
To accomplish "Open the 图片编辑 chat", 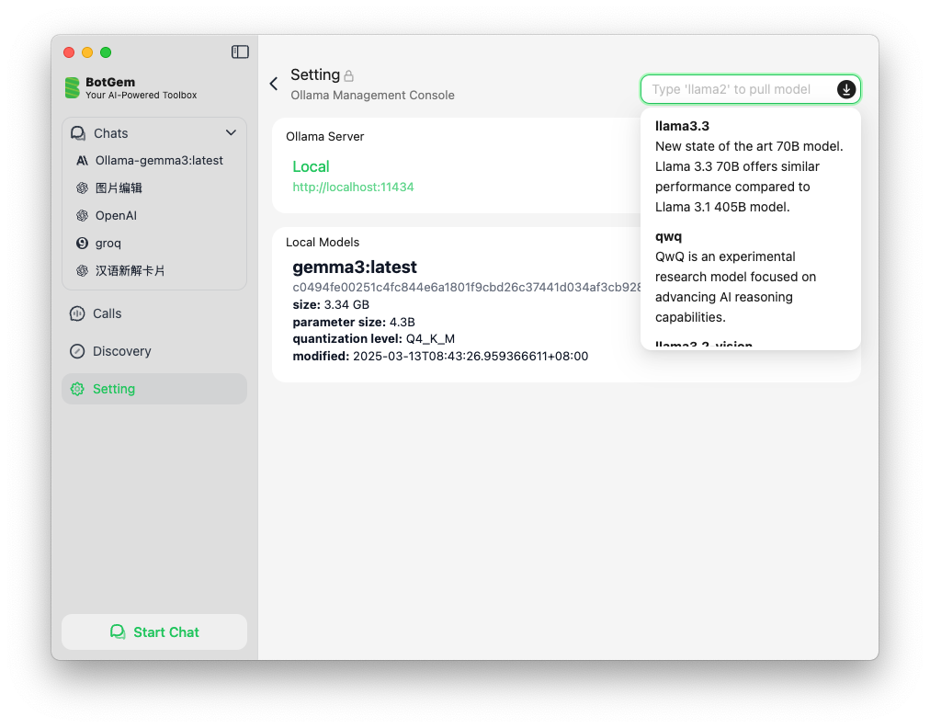I will [x=154, y=188].
